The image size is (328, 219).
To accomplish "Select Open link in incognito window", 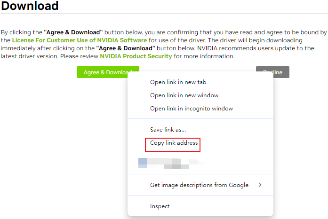I will pos(200,109).
